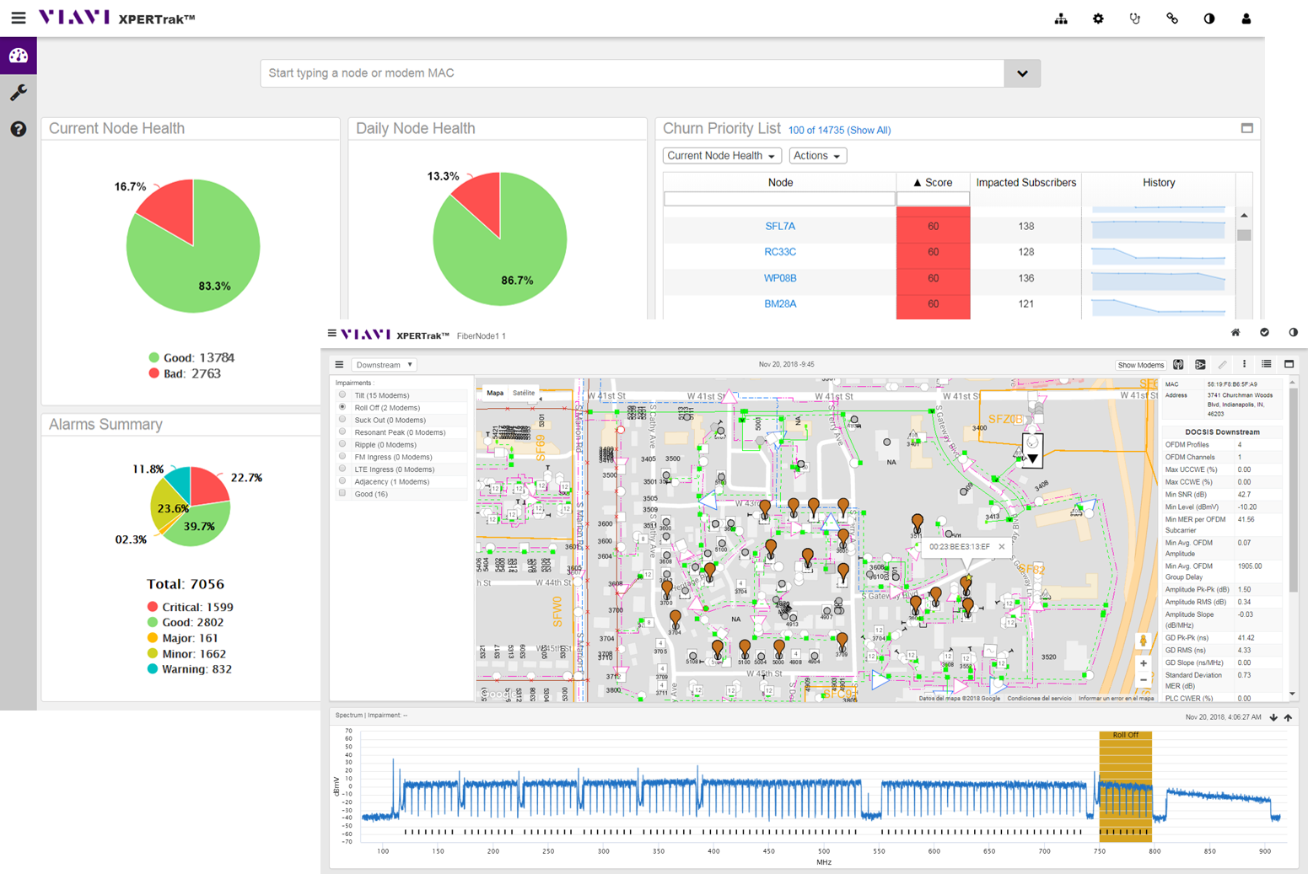Move spectrum to next with up arrow
Viewport: 1308px width, 874px height.
[1288, 718]
